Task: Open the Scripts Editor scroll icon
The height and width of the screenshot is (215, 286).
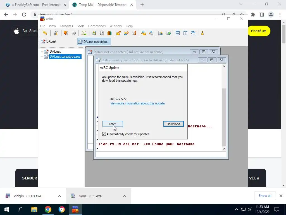Action: (x=84, y=33)
